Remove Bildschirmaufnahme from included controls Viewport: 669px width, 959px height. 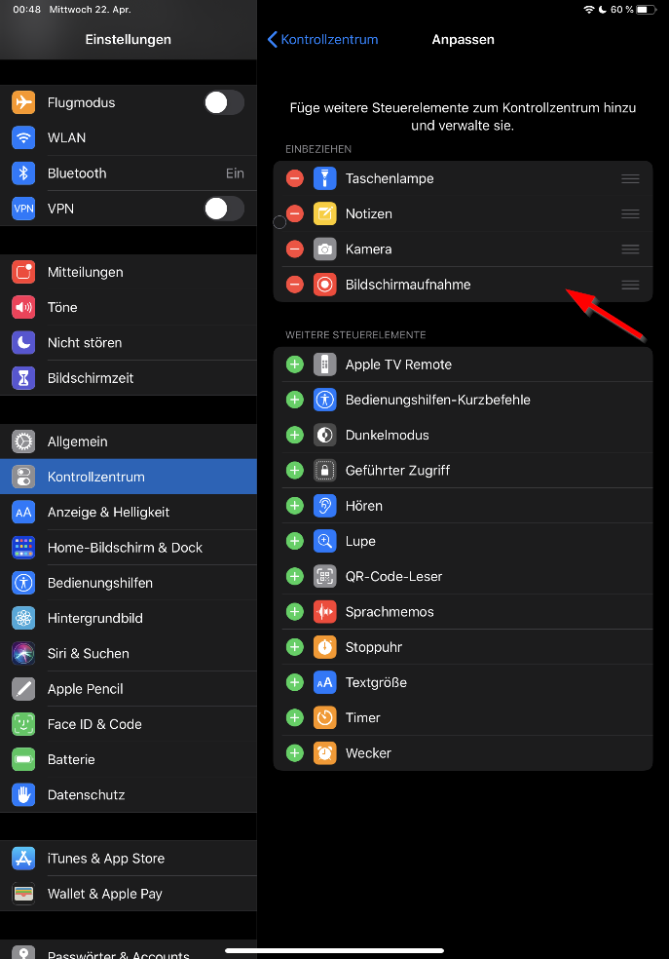tap(294, 285)
